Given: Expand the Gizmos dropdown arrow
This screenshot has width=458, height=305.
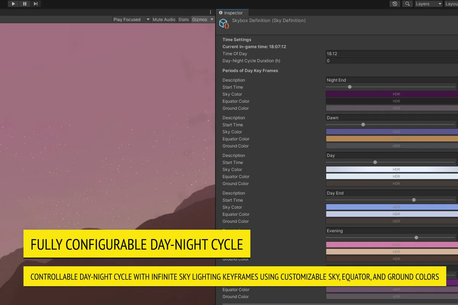Looking at the screenshot, I should [212, 19].
